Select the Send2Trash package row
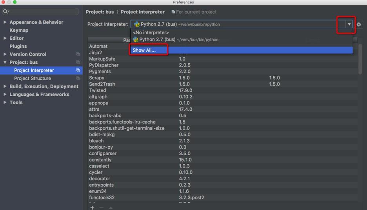Screen dimensions: 367x210 pos(223,84)
